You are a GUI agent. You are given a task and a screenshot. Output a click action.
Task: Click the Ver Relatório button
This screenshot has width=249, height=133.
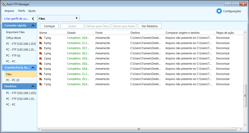(150, 26)
